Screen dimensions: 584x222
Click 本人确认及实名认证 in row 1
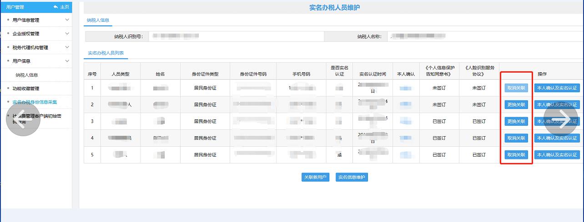[557, 88]
